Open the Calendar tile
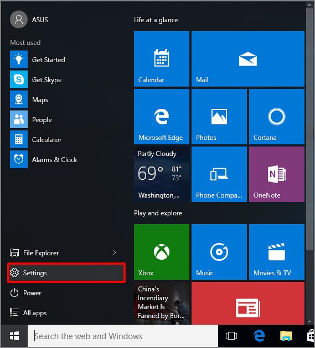This screenshot has width=315, height=348. [161, 59]
